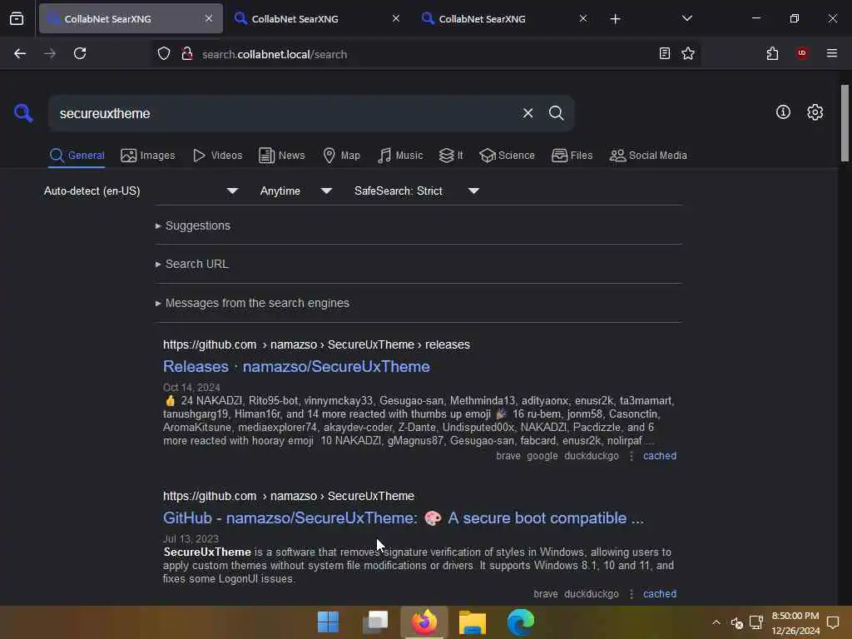Close the third CollabNet SearXNG tab

(x=583, y=18)
